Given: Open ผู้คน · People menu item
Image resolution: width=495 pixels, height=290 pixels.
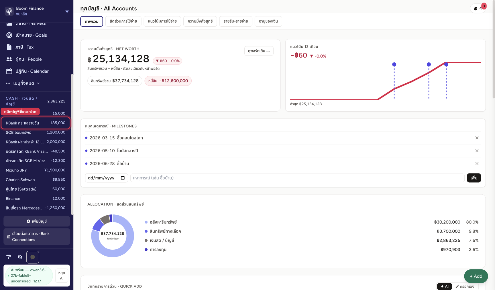Looking at the screenshot, I should (x=36, y=59).
